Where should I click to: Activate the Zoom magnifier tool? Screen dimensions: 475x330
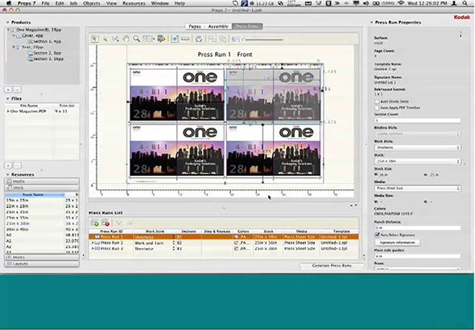(x=136, y=39)
